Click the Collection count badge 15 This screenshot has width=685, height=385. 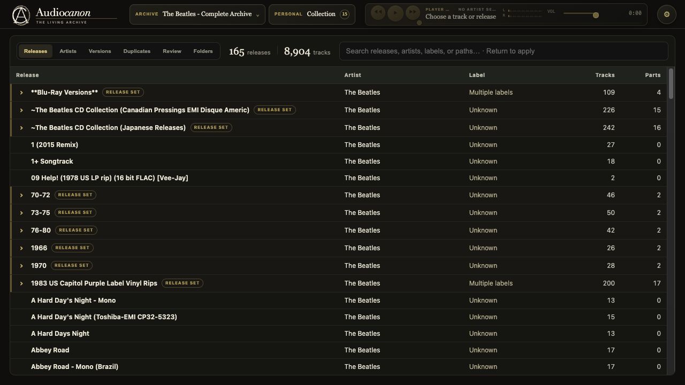coord(345,14)
